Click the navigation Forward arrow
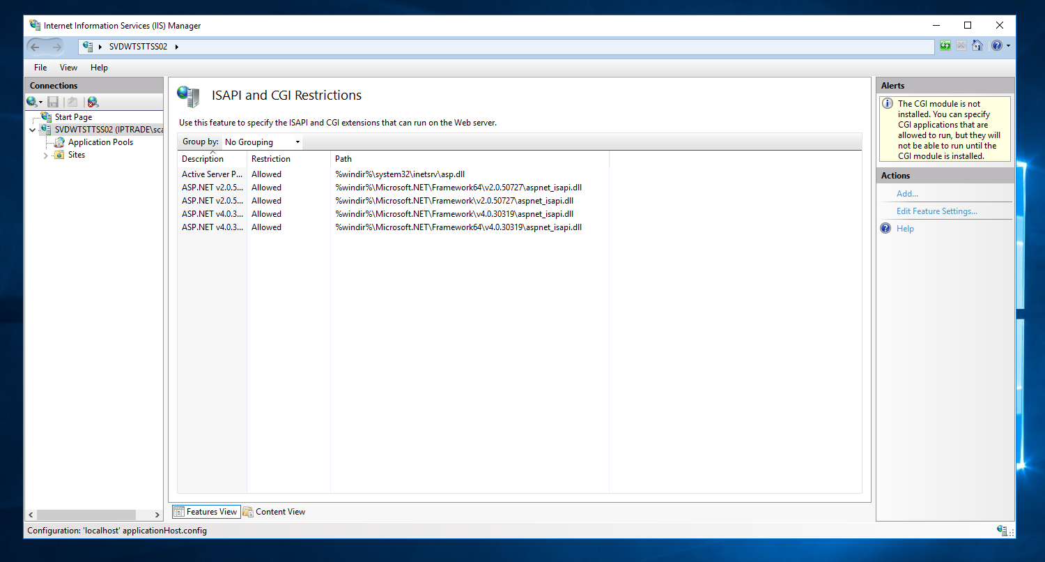This screenshot has height=562, width=1045. coord(56,47)
